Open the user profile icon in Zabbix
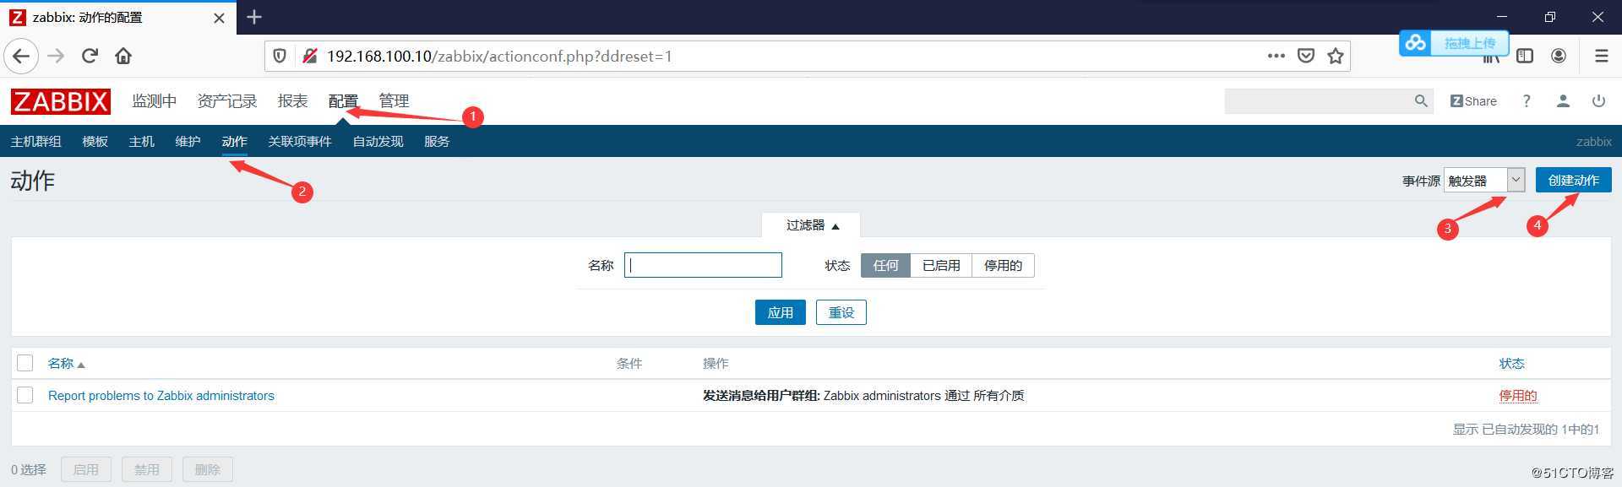 (x=1563, y=101)
